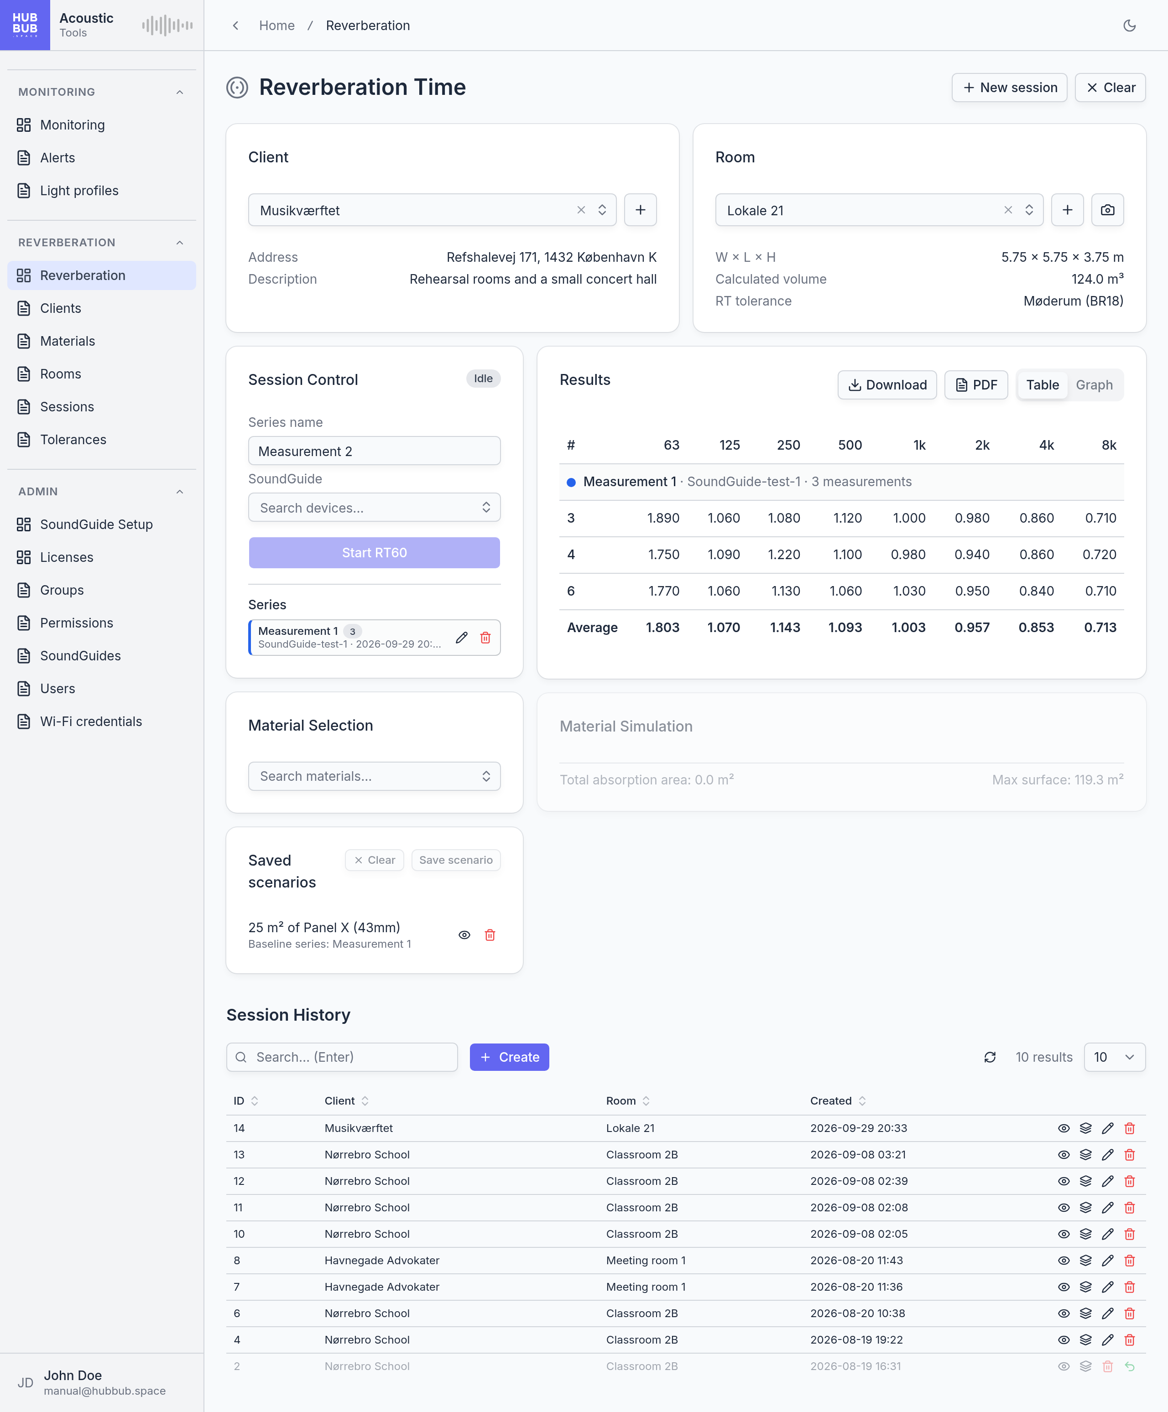Open the room camera photo button

tap(1107, 210)
